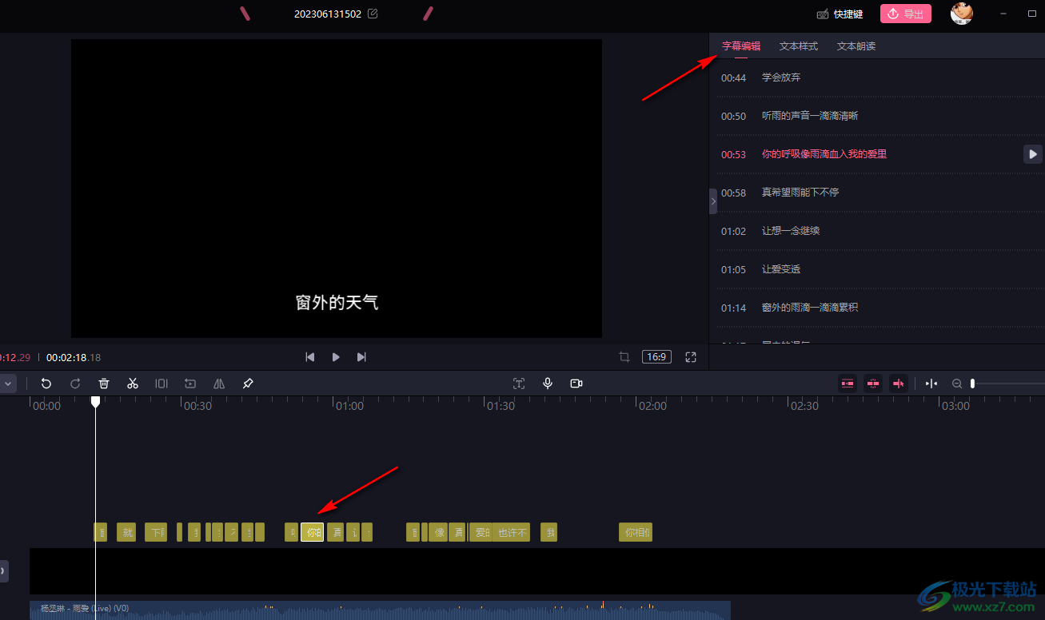Open the 快捷键 shortcuts button

840,14
